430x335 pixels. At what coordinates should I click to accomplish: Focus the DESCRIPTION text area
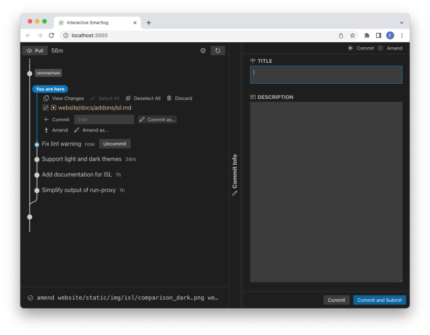(x=326, y=192)
